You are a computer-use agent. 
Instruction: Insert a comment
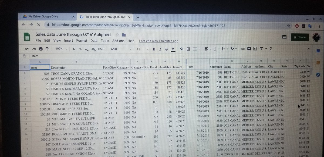(249, 49)
